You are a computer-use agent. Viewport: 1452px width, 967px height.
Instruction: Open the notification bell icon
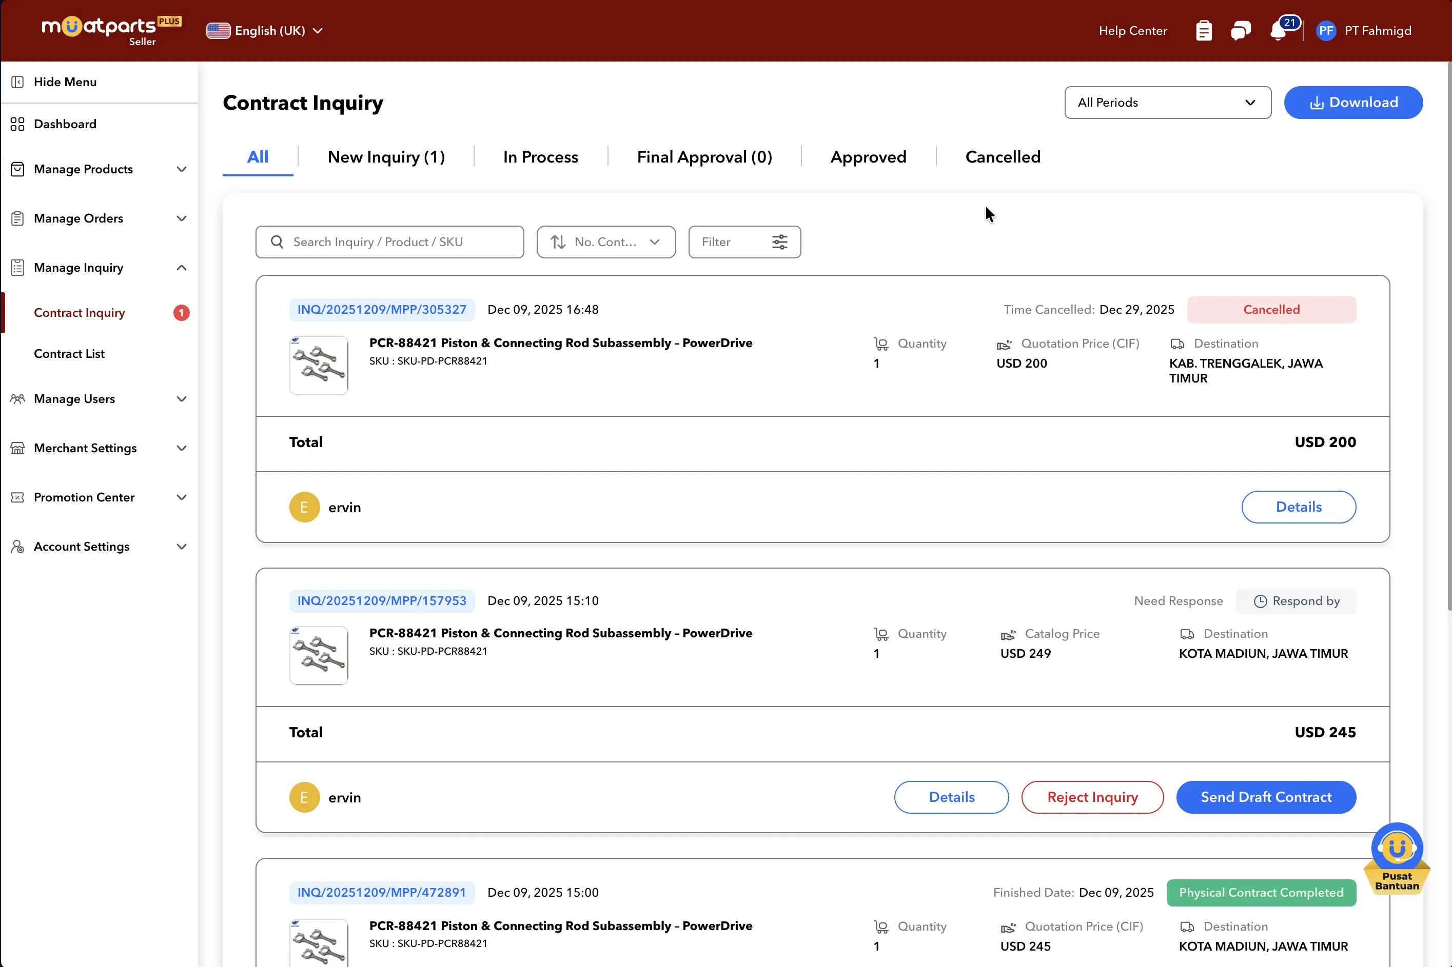tap(1279, 31)
